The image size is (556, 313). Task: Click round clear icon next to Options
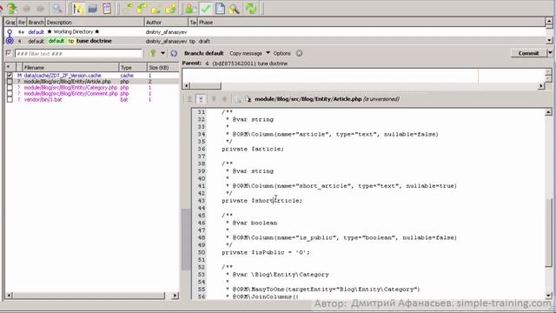(299, 53)
